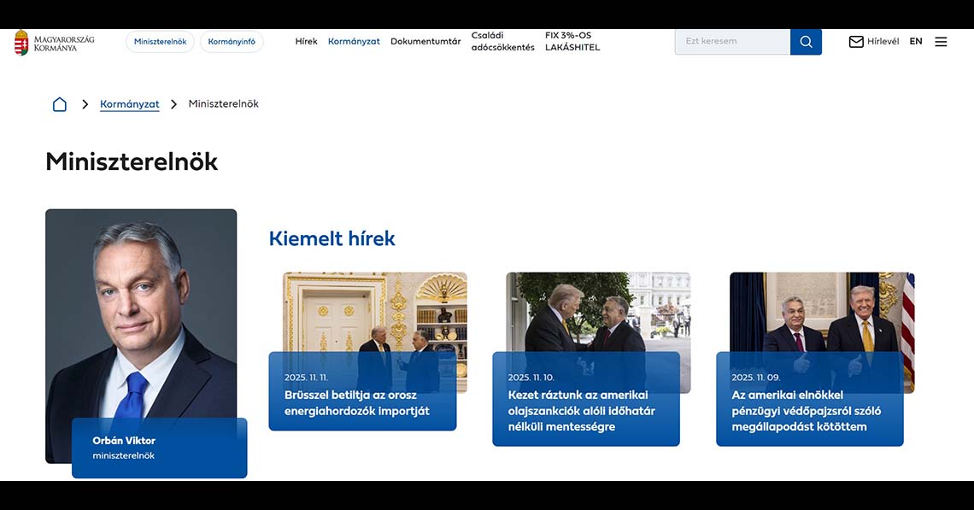Viewport: 974px width, 510px height.
Task: Open the Hírlevél envelope icon
Action: (854, 40)
